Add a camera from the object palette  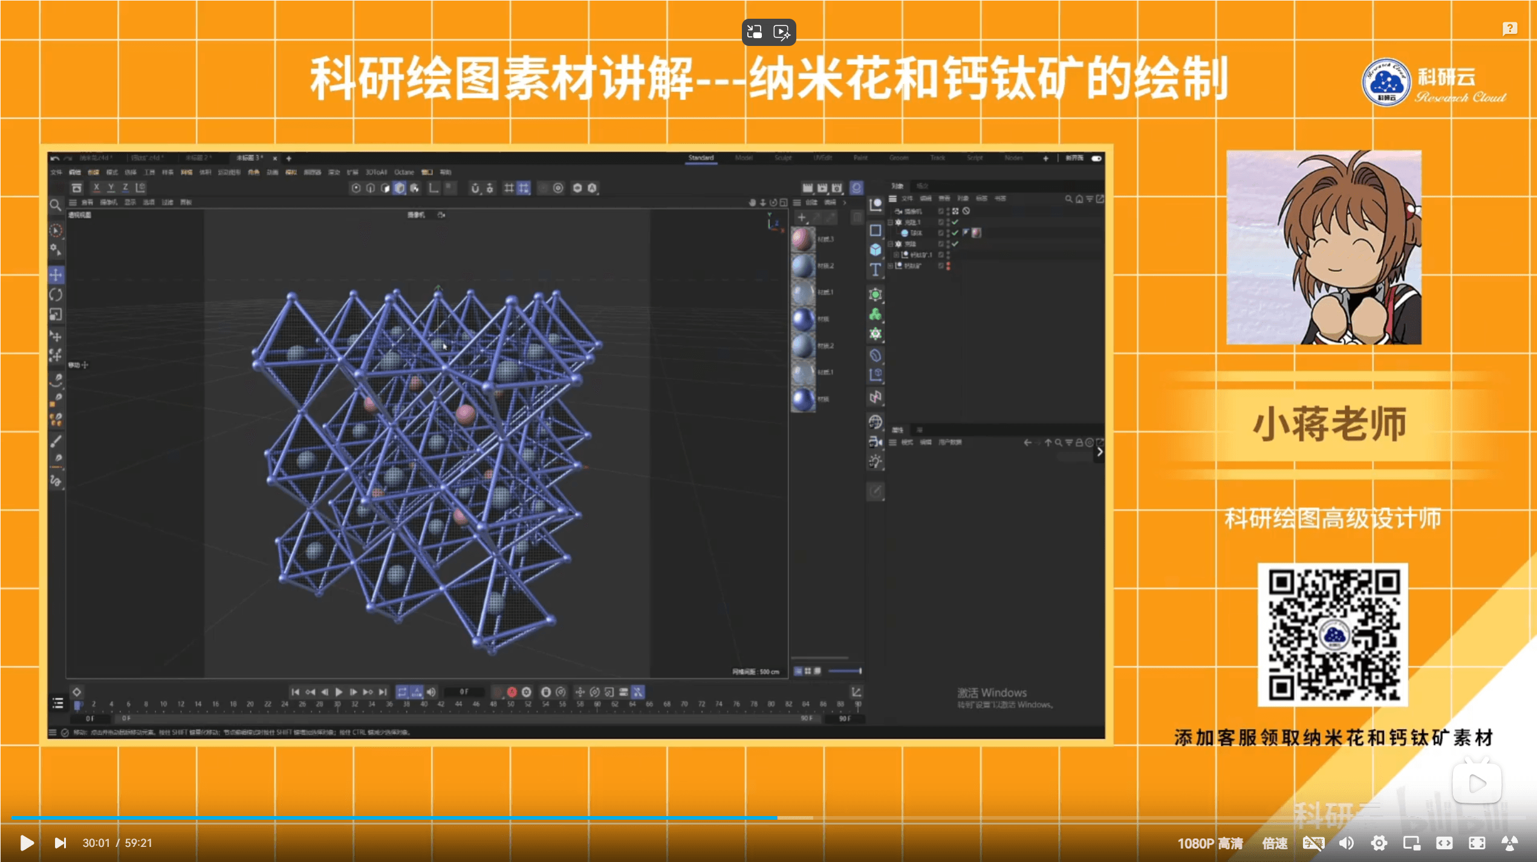[x=875, y=442]
